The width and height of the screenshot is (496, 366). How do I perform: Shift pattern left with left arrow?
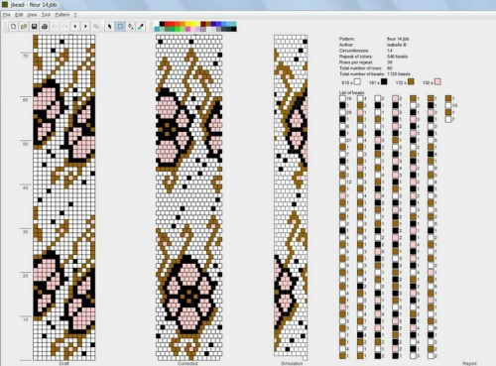tap(75, 26)
